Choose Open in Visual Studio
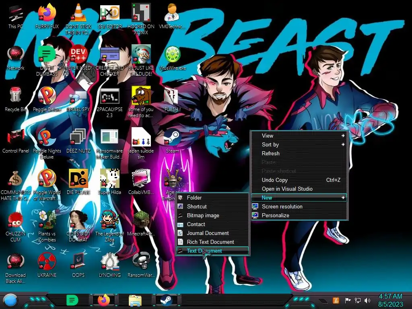This screenshot has width=412, height=309. 299,189
